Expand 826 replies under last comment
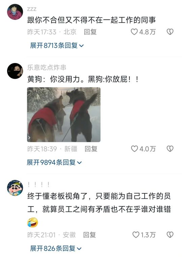This screenshot has height=257, width=182. [56, 249]
